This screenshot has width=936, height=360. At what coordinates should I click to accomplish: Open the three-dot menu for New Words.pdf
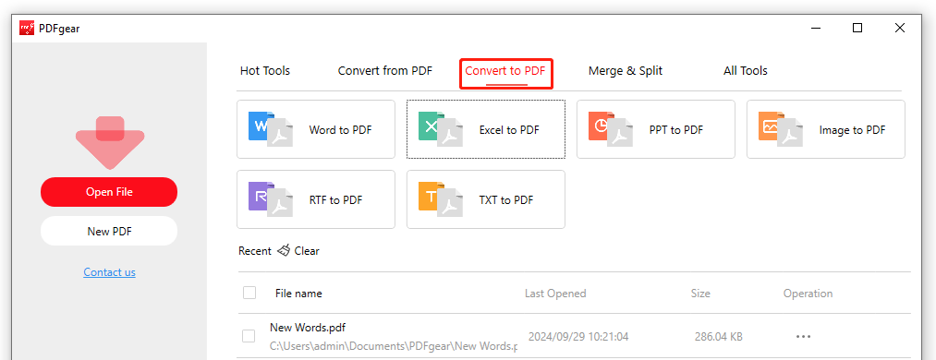coord(804,337)
